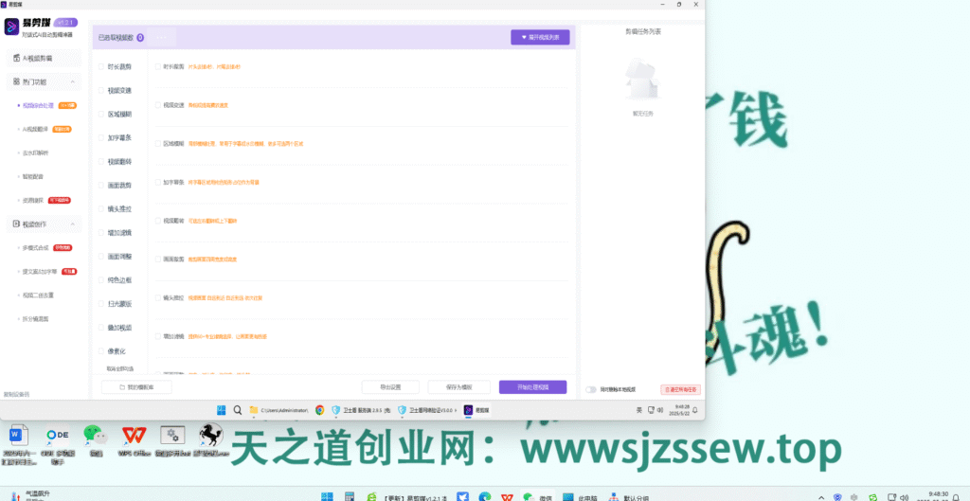The height and width of the screenshot is (501, 970).
Task: Open 多模式合成 in the sidebar
Action: 37,247
